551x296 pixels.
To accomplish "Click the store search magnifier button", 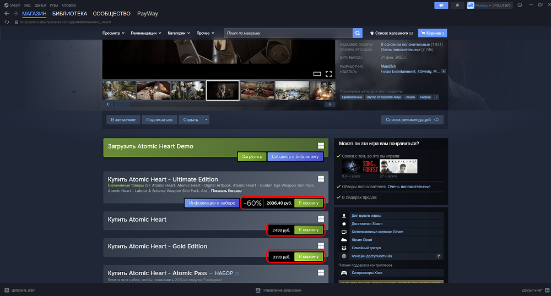I will point(358,33).
